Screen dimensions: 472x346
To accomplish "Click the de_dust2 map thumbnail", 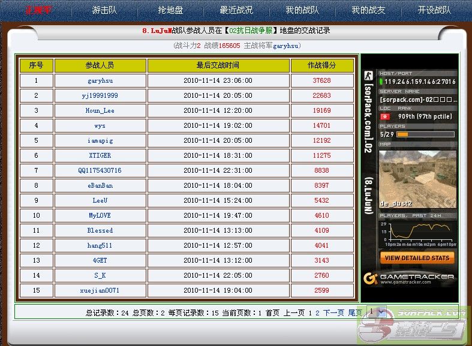I will (417, 178).
